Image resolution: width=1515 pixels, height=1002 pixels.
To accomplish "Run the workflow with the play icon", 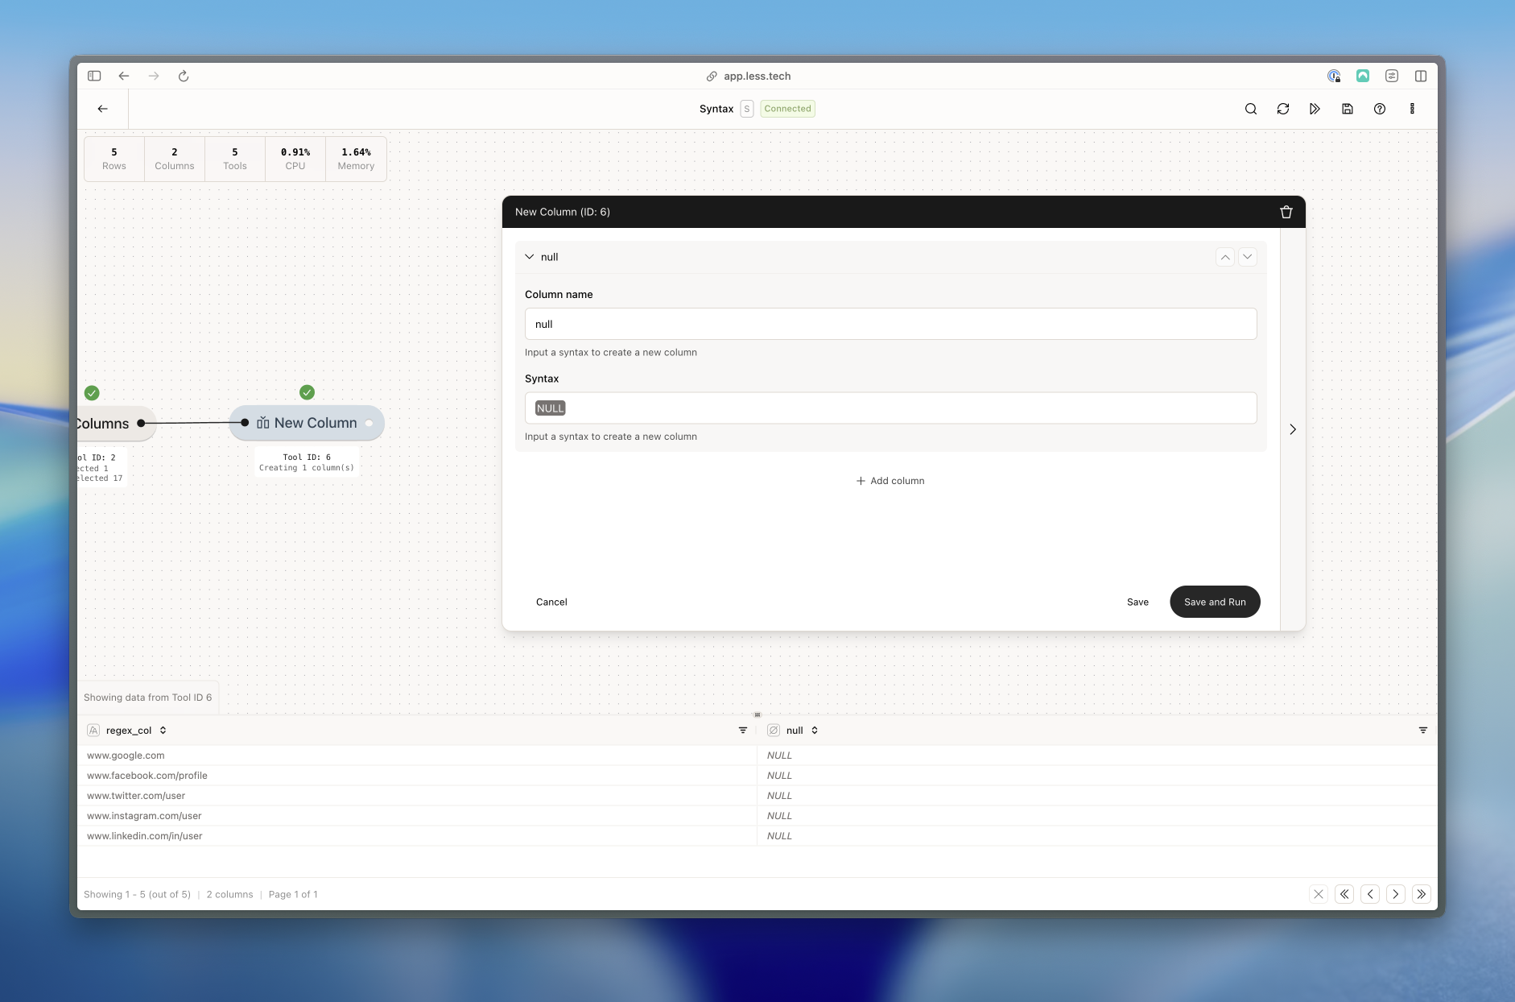I will (x=1315, y=109).
